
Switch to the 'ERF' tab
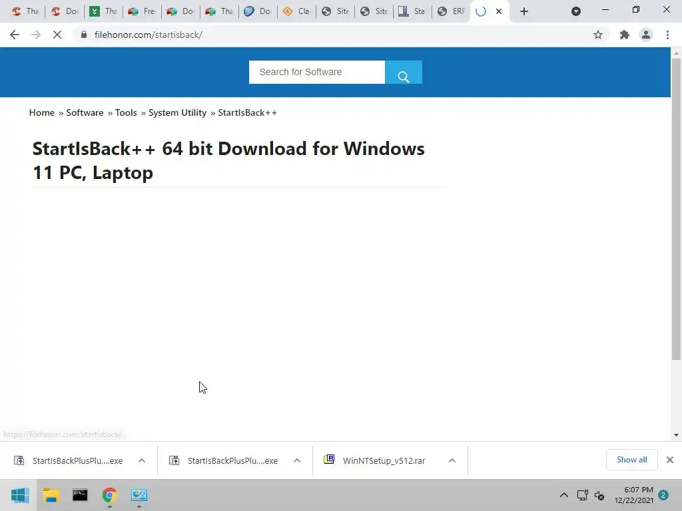click(451, 11)
